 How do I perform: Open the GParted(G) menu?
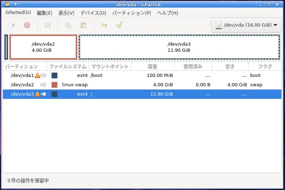[x=18, y=13]
